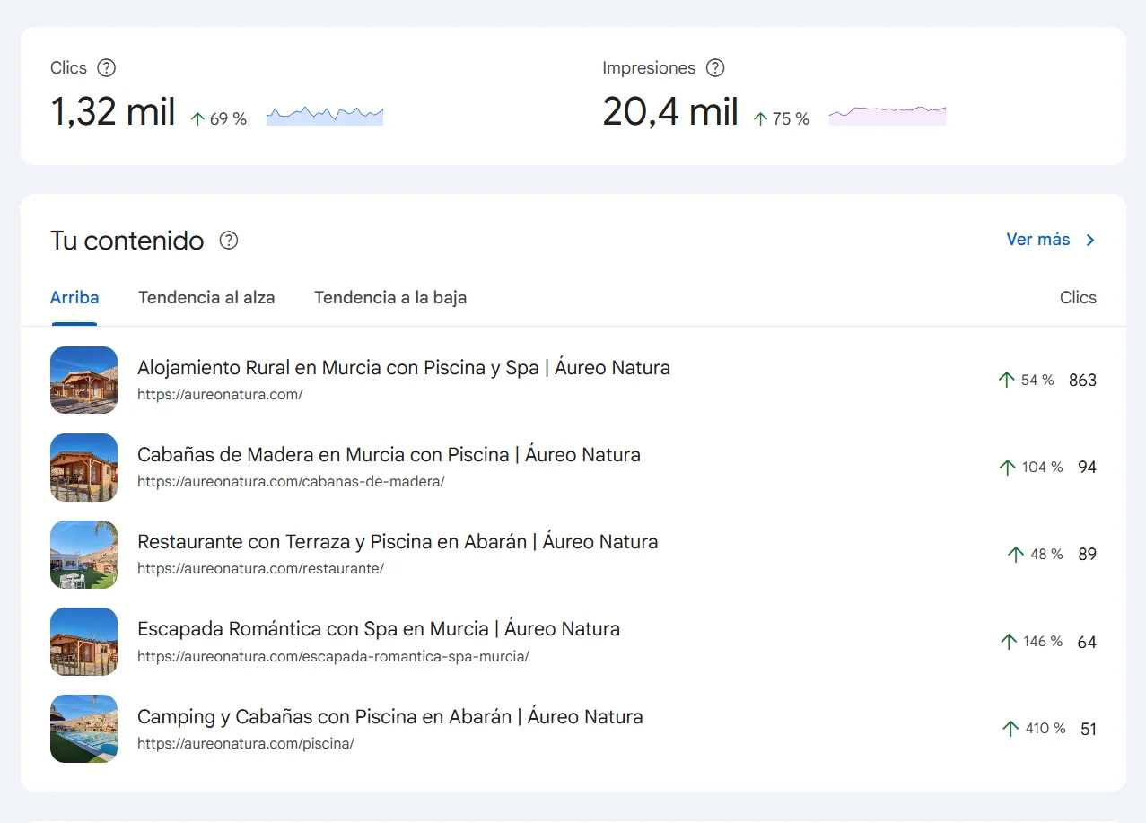Open thumbnail for Restaurante con Terraza page
This screenshot has width=1146, height=823.
(83, 554)
